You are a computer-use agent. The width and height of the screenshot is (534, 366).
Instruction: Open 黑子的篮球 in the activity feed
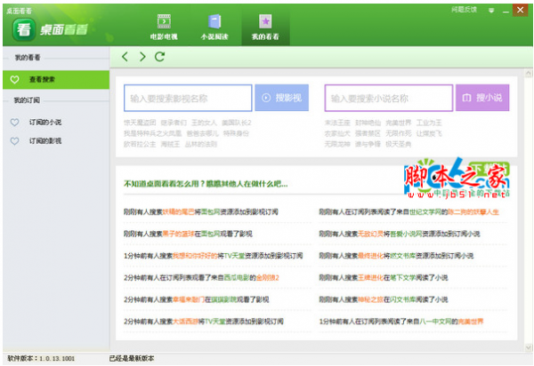179,234
